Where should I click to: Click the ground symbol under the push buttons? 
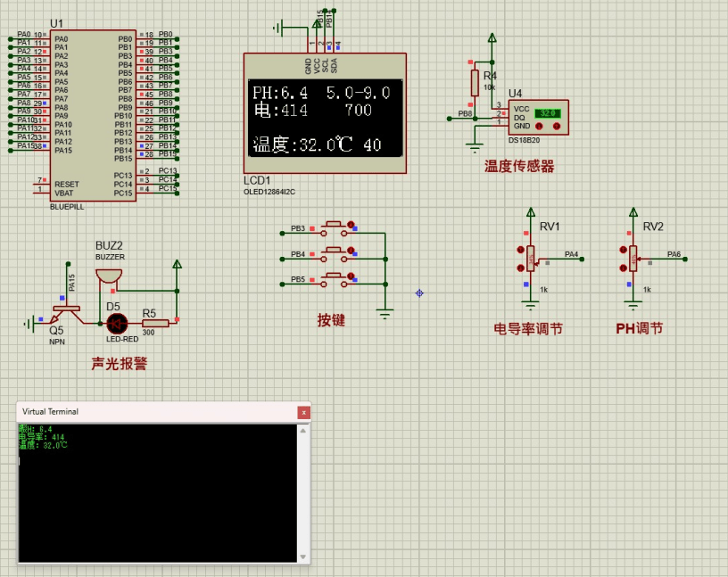click(385, 312)
